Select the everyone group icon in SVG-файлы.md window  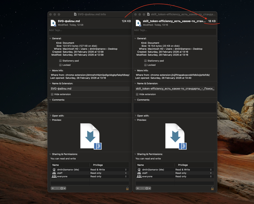(x=54, y=176)
